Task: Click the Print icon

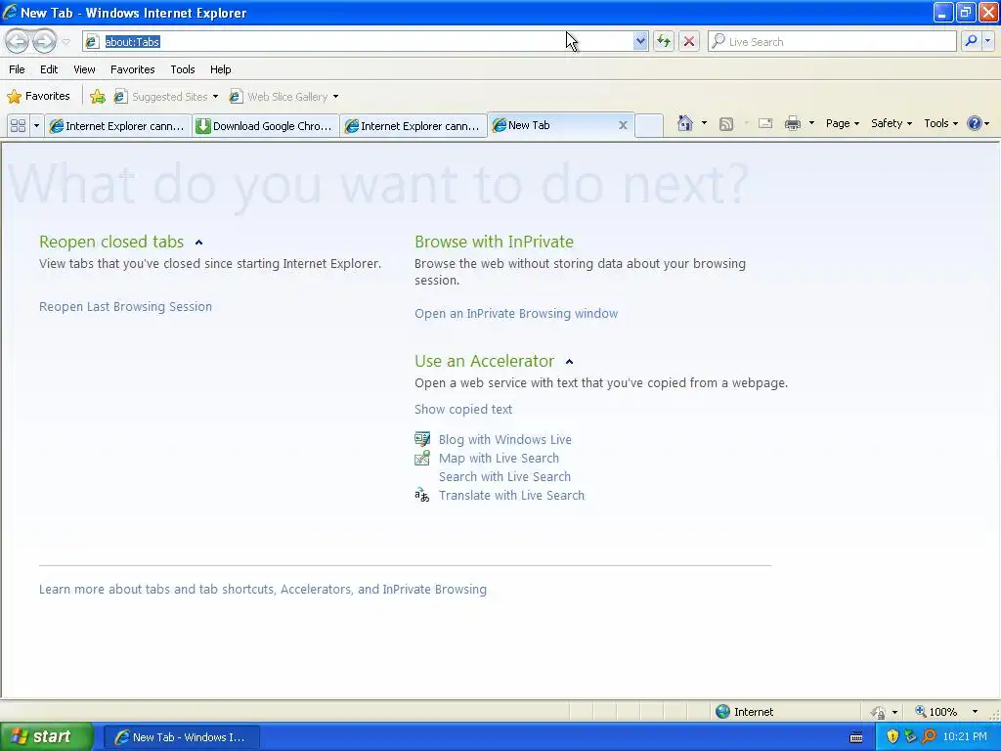Action: pos(792,124)
